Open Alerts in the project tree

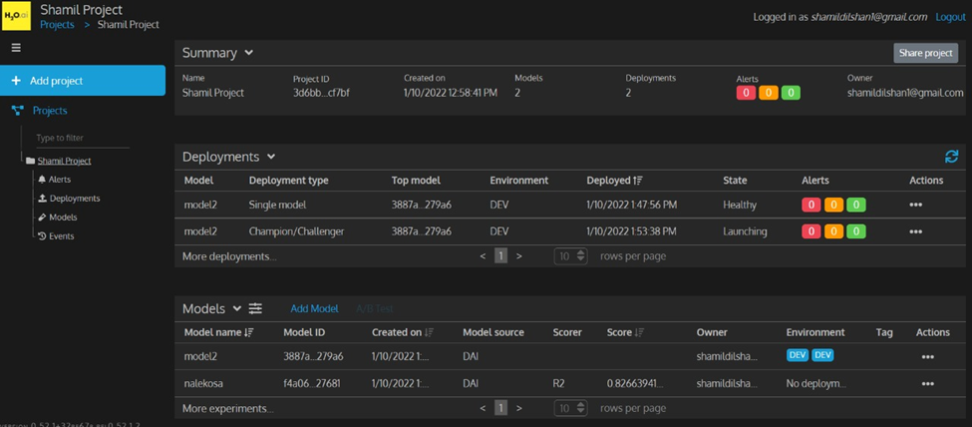click(60, 180)
